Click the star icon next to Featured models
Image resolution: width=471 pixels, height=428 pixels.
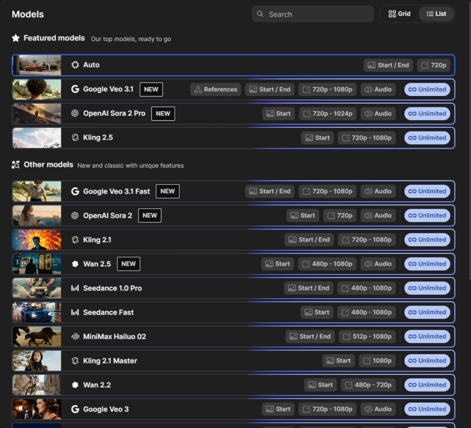coord(15,38)
